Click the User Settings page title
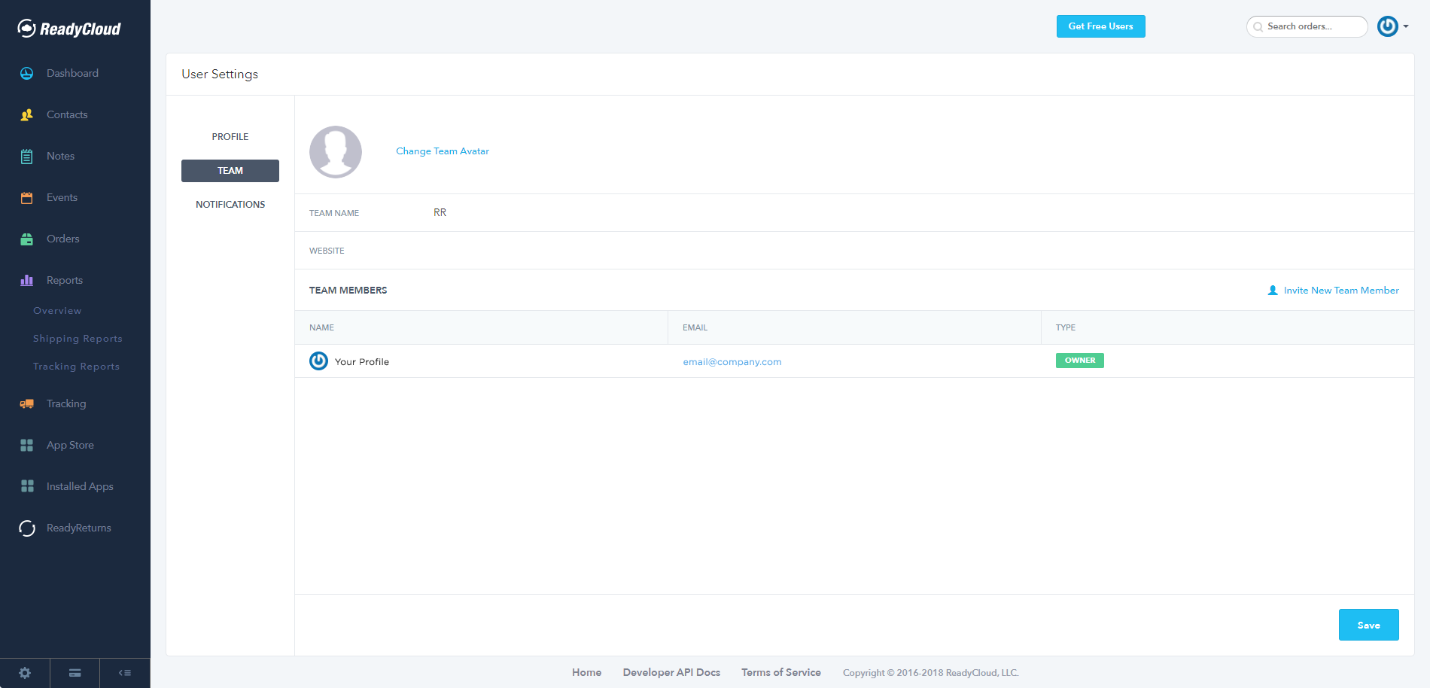Viewport: 1430px width, 688px height. coord(220,74)
